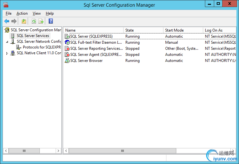
Task: Expand the SQL Native Client 11.0 node
Action: 7,53
